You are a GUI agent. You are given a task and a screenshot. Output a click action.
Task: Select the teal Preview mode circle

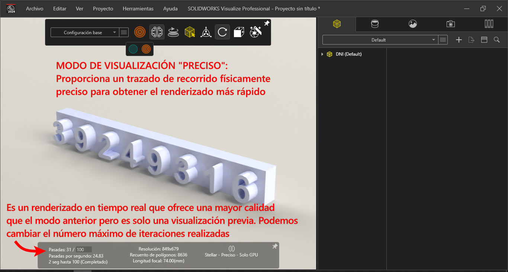(x=133, y=49)
